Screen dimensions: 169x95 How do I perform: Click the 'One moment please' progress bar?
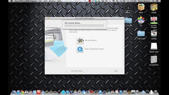84,26
